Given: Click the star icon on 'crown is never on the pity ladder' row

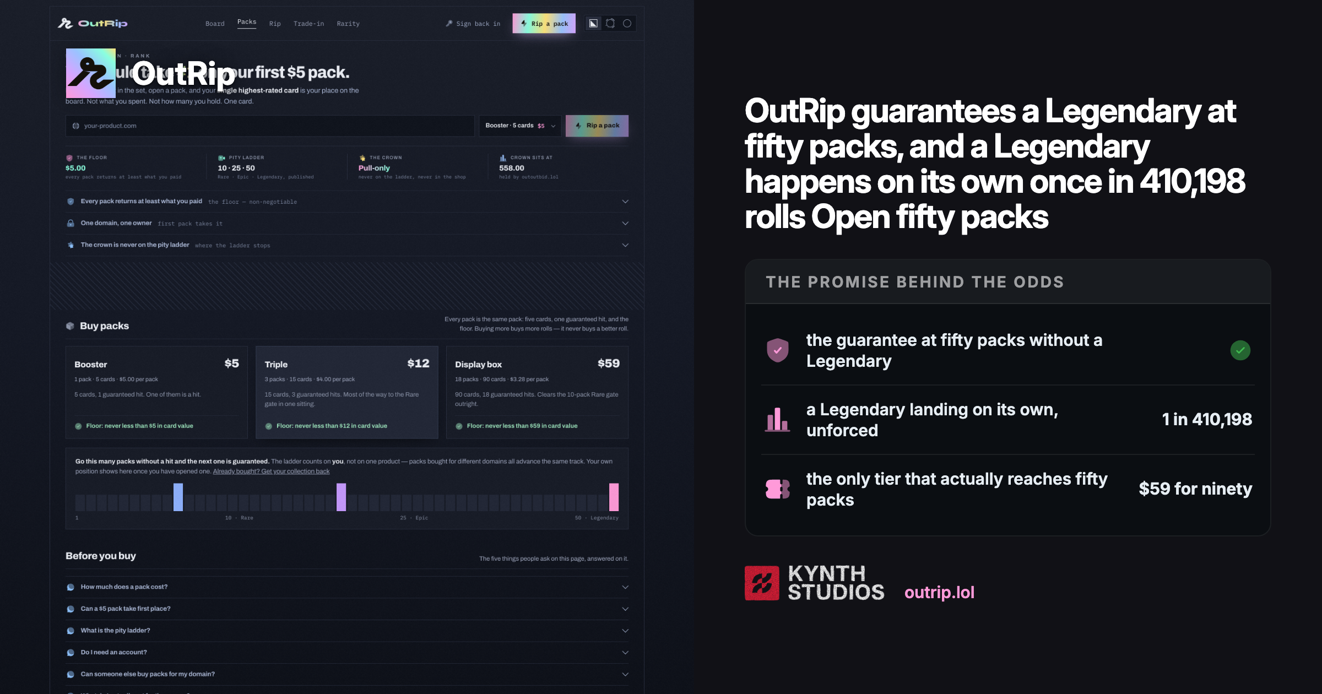Looking at the screenshot, I should (71, 245).
